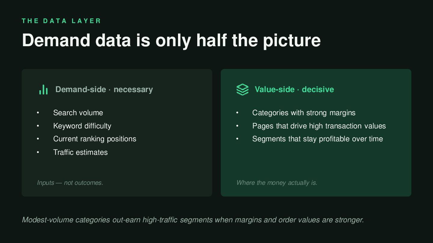Click the slide title 'Demand data is only half the picture'

(171, 40)
